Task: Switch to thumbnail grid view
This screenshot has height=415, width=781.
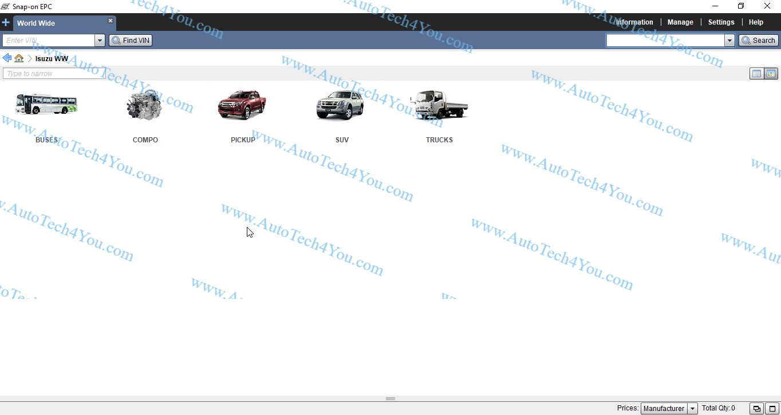Action: (771, 74)
